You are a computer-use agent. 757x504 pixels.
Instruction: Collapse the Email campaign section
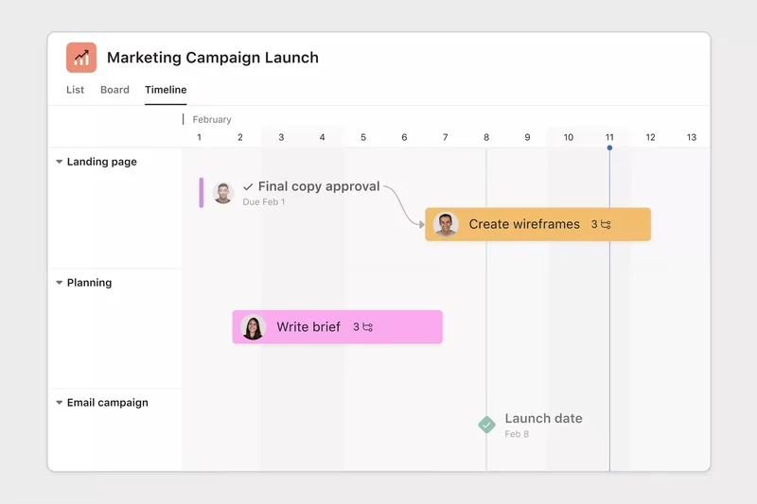point(60,403)
